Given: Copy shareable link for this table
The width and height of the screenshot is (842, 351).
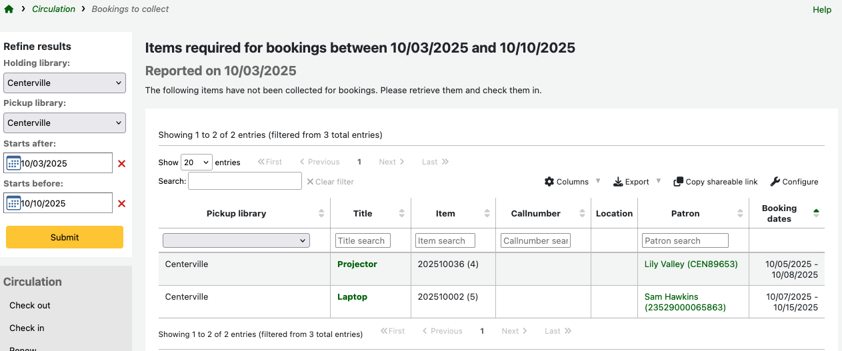Looking at the screenshot, I should (715, 182).
